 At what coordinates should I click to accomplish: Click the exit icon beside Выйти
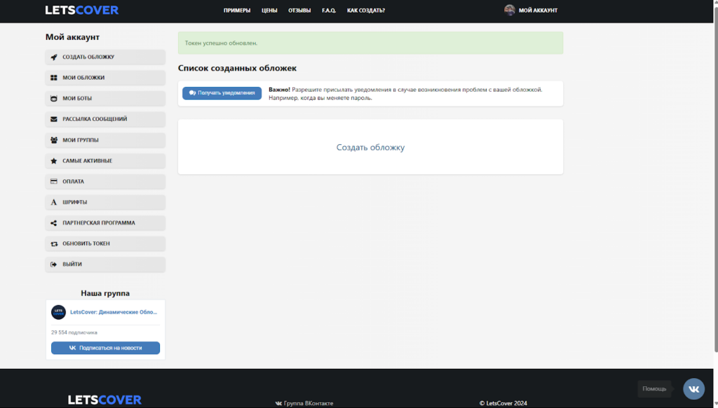tap(53, 264)
